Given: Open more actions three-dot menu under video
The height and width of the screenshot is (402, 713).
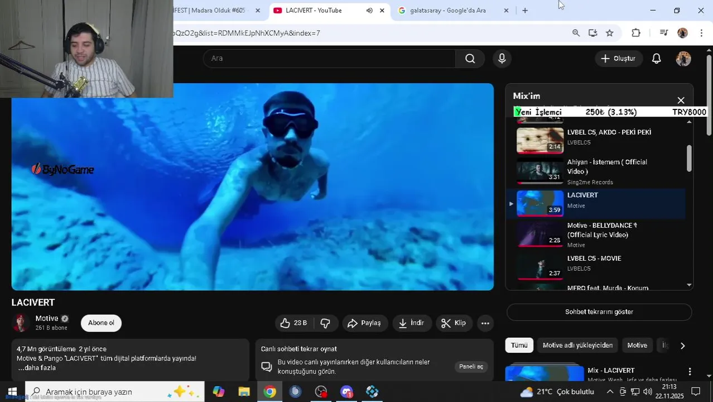Looking at the screenshot, I should (x=485, y=323).
